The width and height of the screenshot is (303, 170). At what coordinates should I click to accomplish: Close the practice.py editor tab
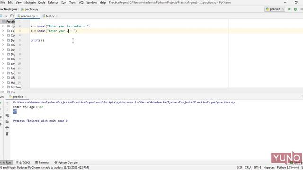click(37, 16)
